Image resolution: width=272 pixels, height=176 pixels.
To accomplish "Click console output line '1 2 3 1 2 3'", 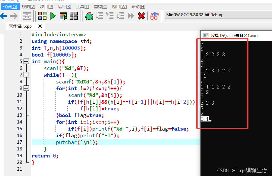I will pos(215,71).
